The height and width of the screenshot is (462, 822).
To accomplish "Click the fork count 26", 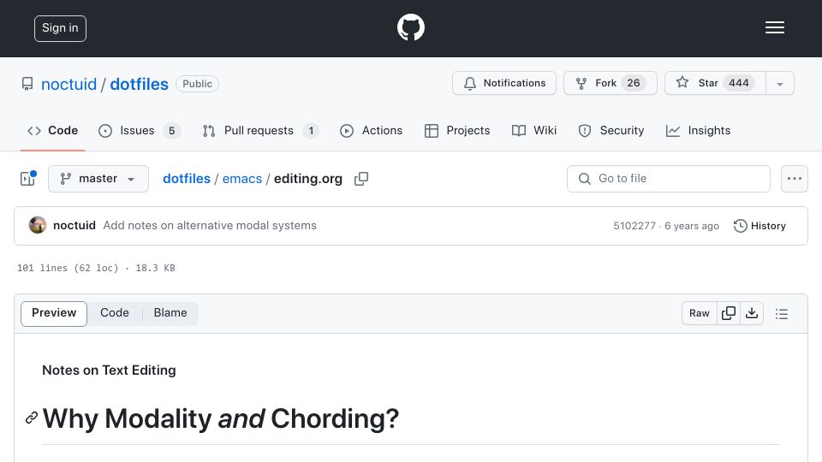I will pyautogui.click(x=634, y=83).
